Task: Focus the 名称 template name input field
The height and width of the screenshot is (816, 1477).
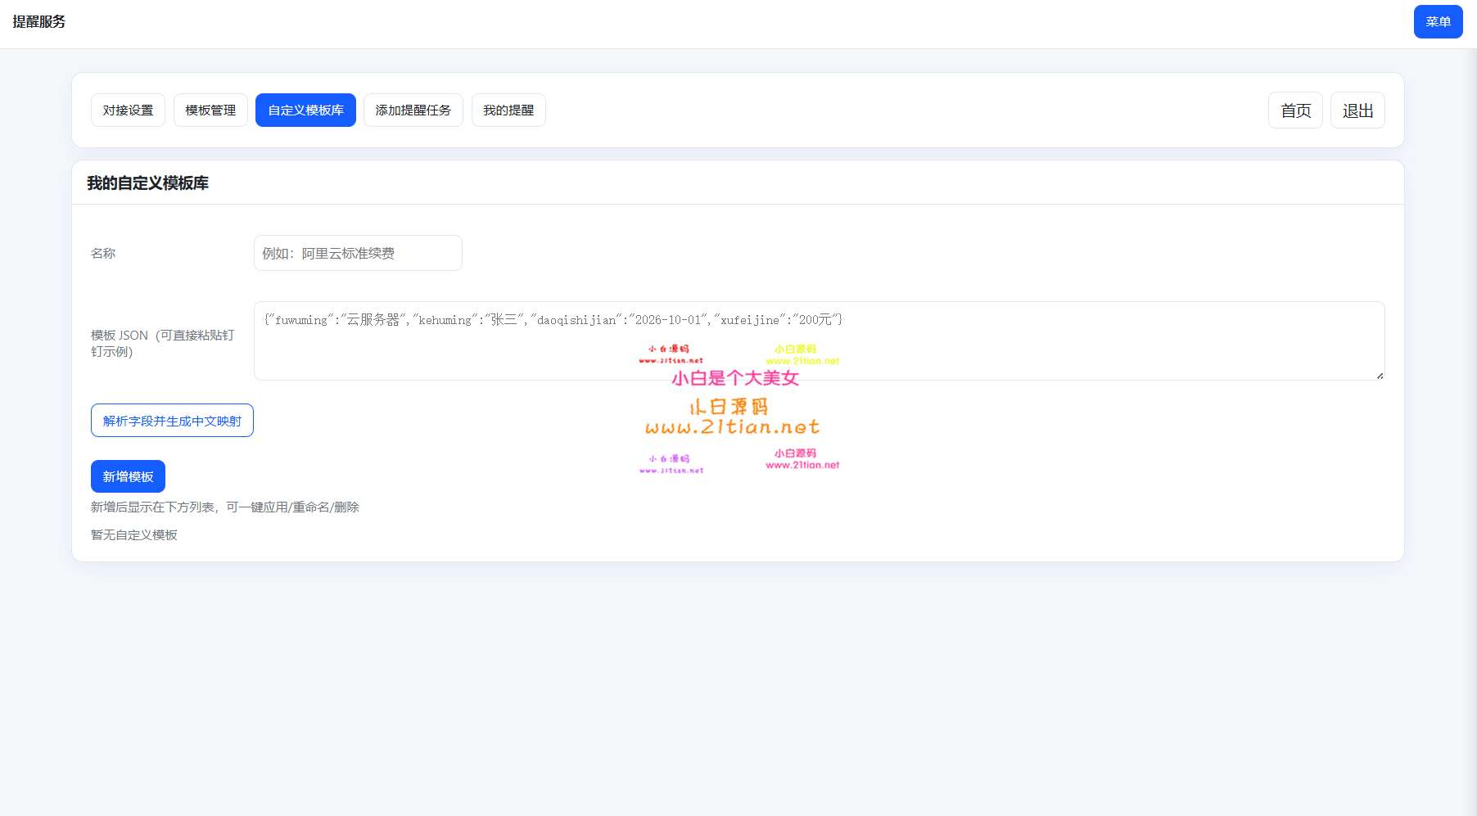Action: point(358,254)
